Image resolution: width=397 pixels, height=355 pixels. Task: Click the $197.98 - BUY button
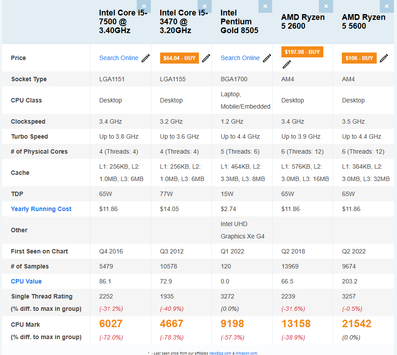302,52
